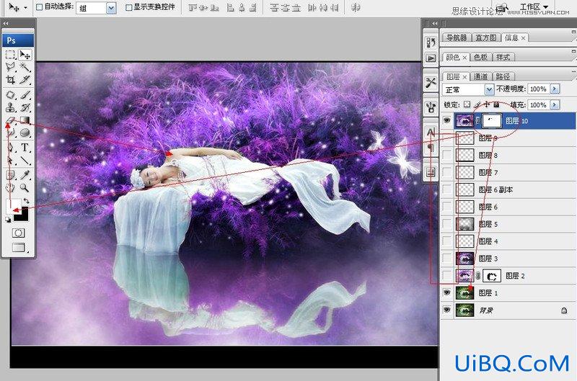Viewport: 577px width, 381px height.
Task: Hide the 背景 layer eye icon
Action: click(446, 310)
